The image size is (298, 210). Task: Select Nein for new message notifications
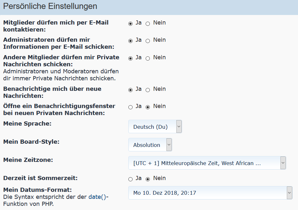[148, 90]
